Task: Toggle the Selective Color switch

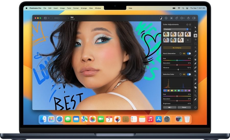Action: [189, 74]
